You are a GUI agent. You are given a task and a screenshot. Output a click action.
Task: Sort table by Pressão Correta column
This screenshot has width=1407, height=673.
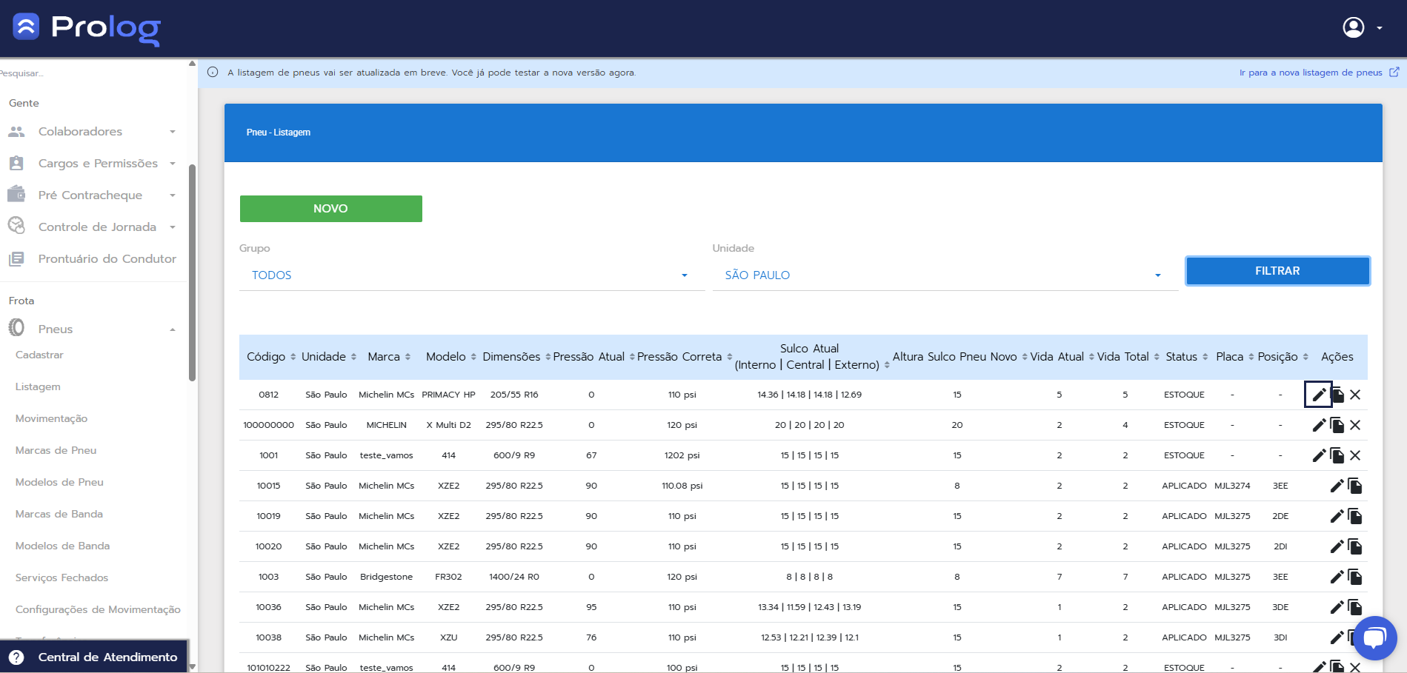pos(685,357)
